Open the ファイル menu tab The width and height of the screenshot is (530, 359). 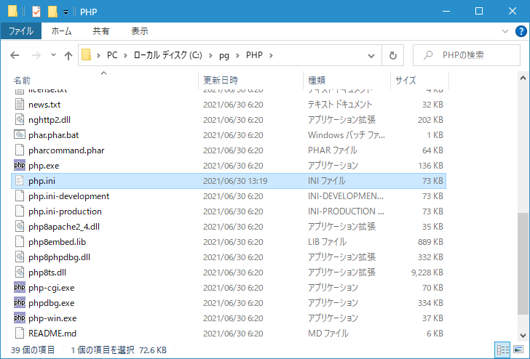[x=21, y=31]
